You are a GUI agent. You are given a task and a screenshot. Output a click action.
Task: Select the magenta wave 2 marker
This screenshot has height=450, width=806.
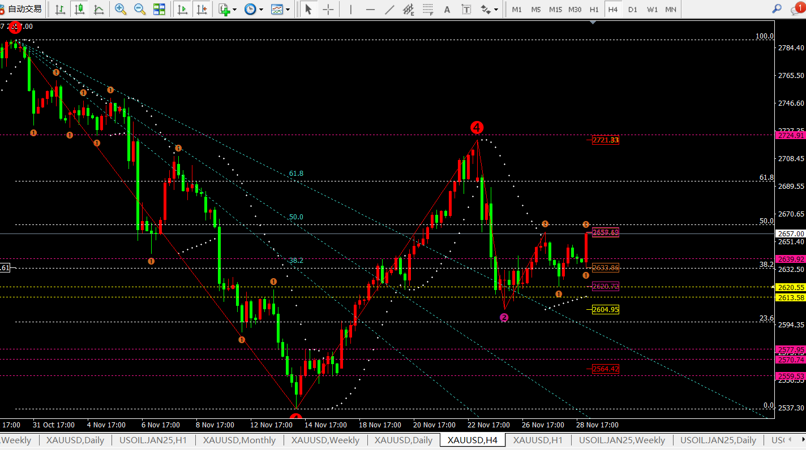[x=504, y=317]
